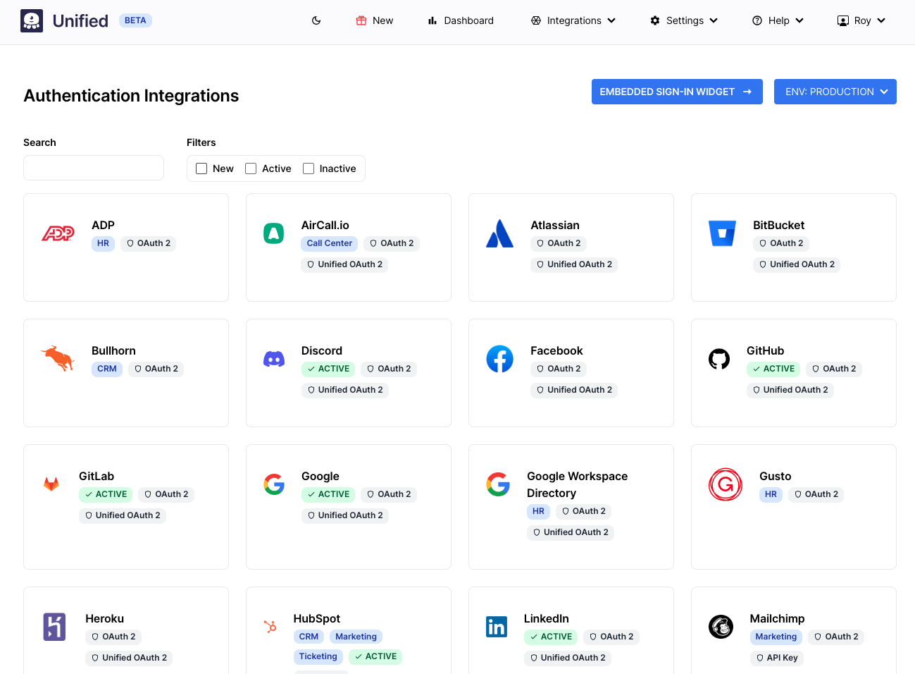Open the New menu item
Viewport: 915px width, 674px height.
375,21
